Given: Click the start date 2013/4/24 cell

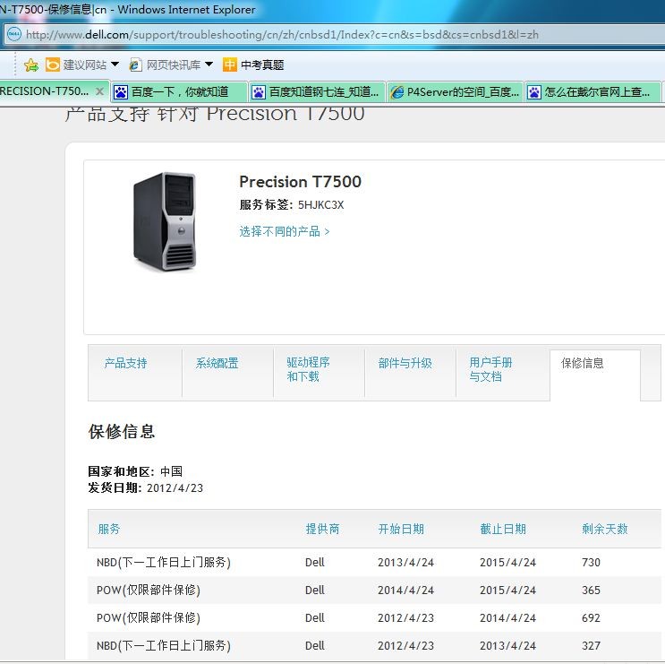Looking at the screenshot, I should point(405,562).
